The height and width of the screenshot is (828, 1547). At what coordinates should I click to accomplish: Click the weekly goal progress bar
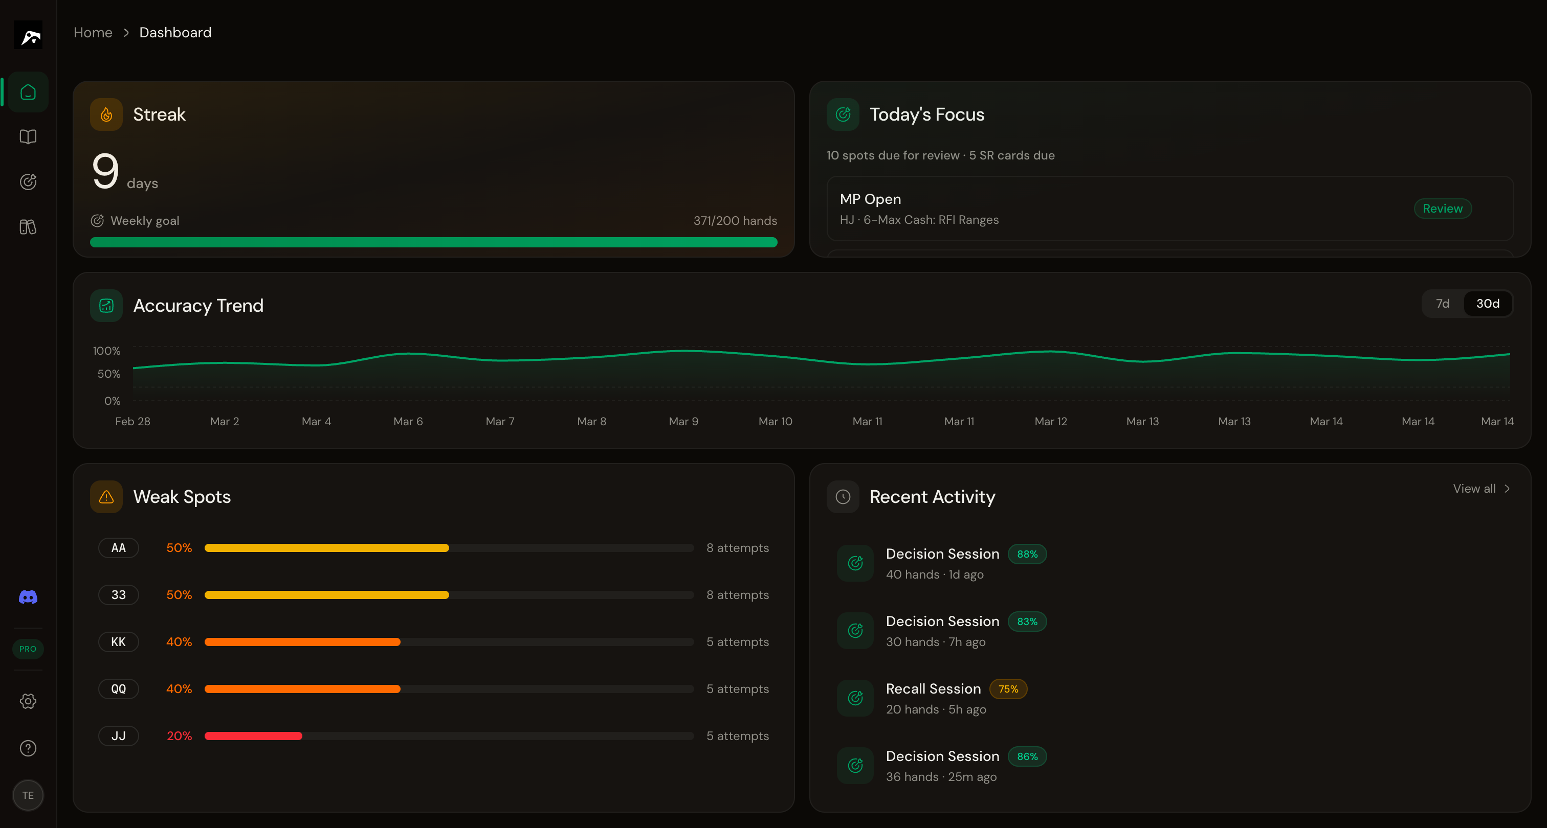tap(434, 242)
